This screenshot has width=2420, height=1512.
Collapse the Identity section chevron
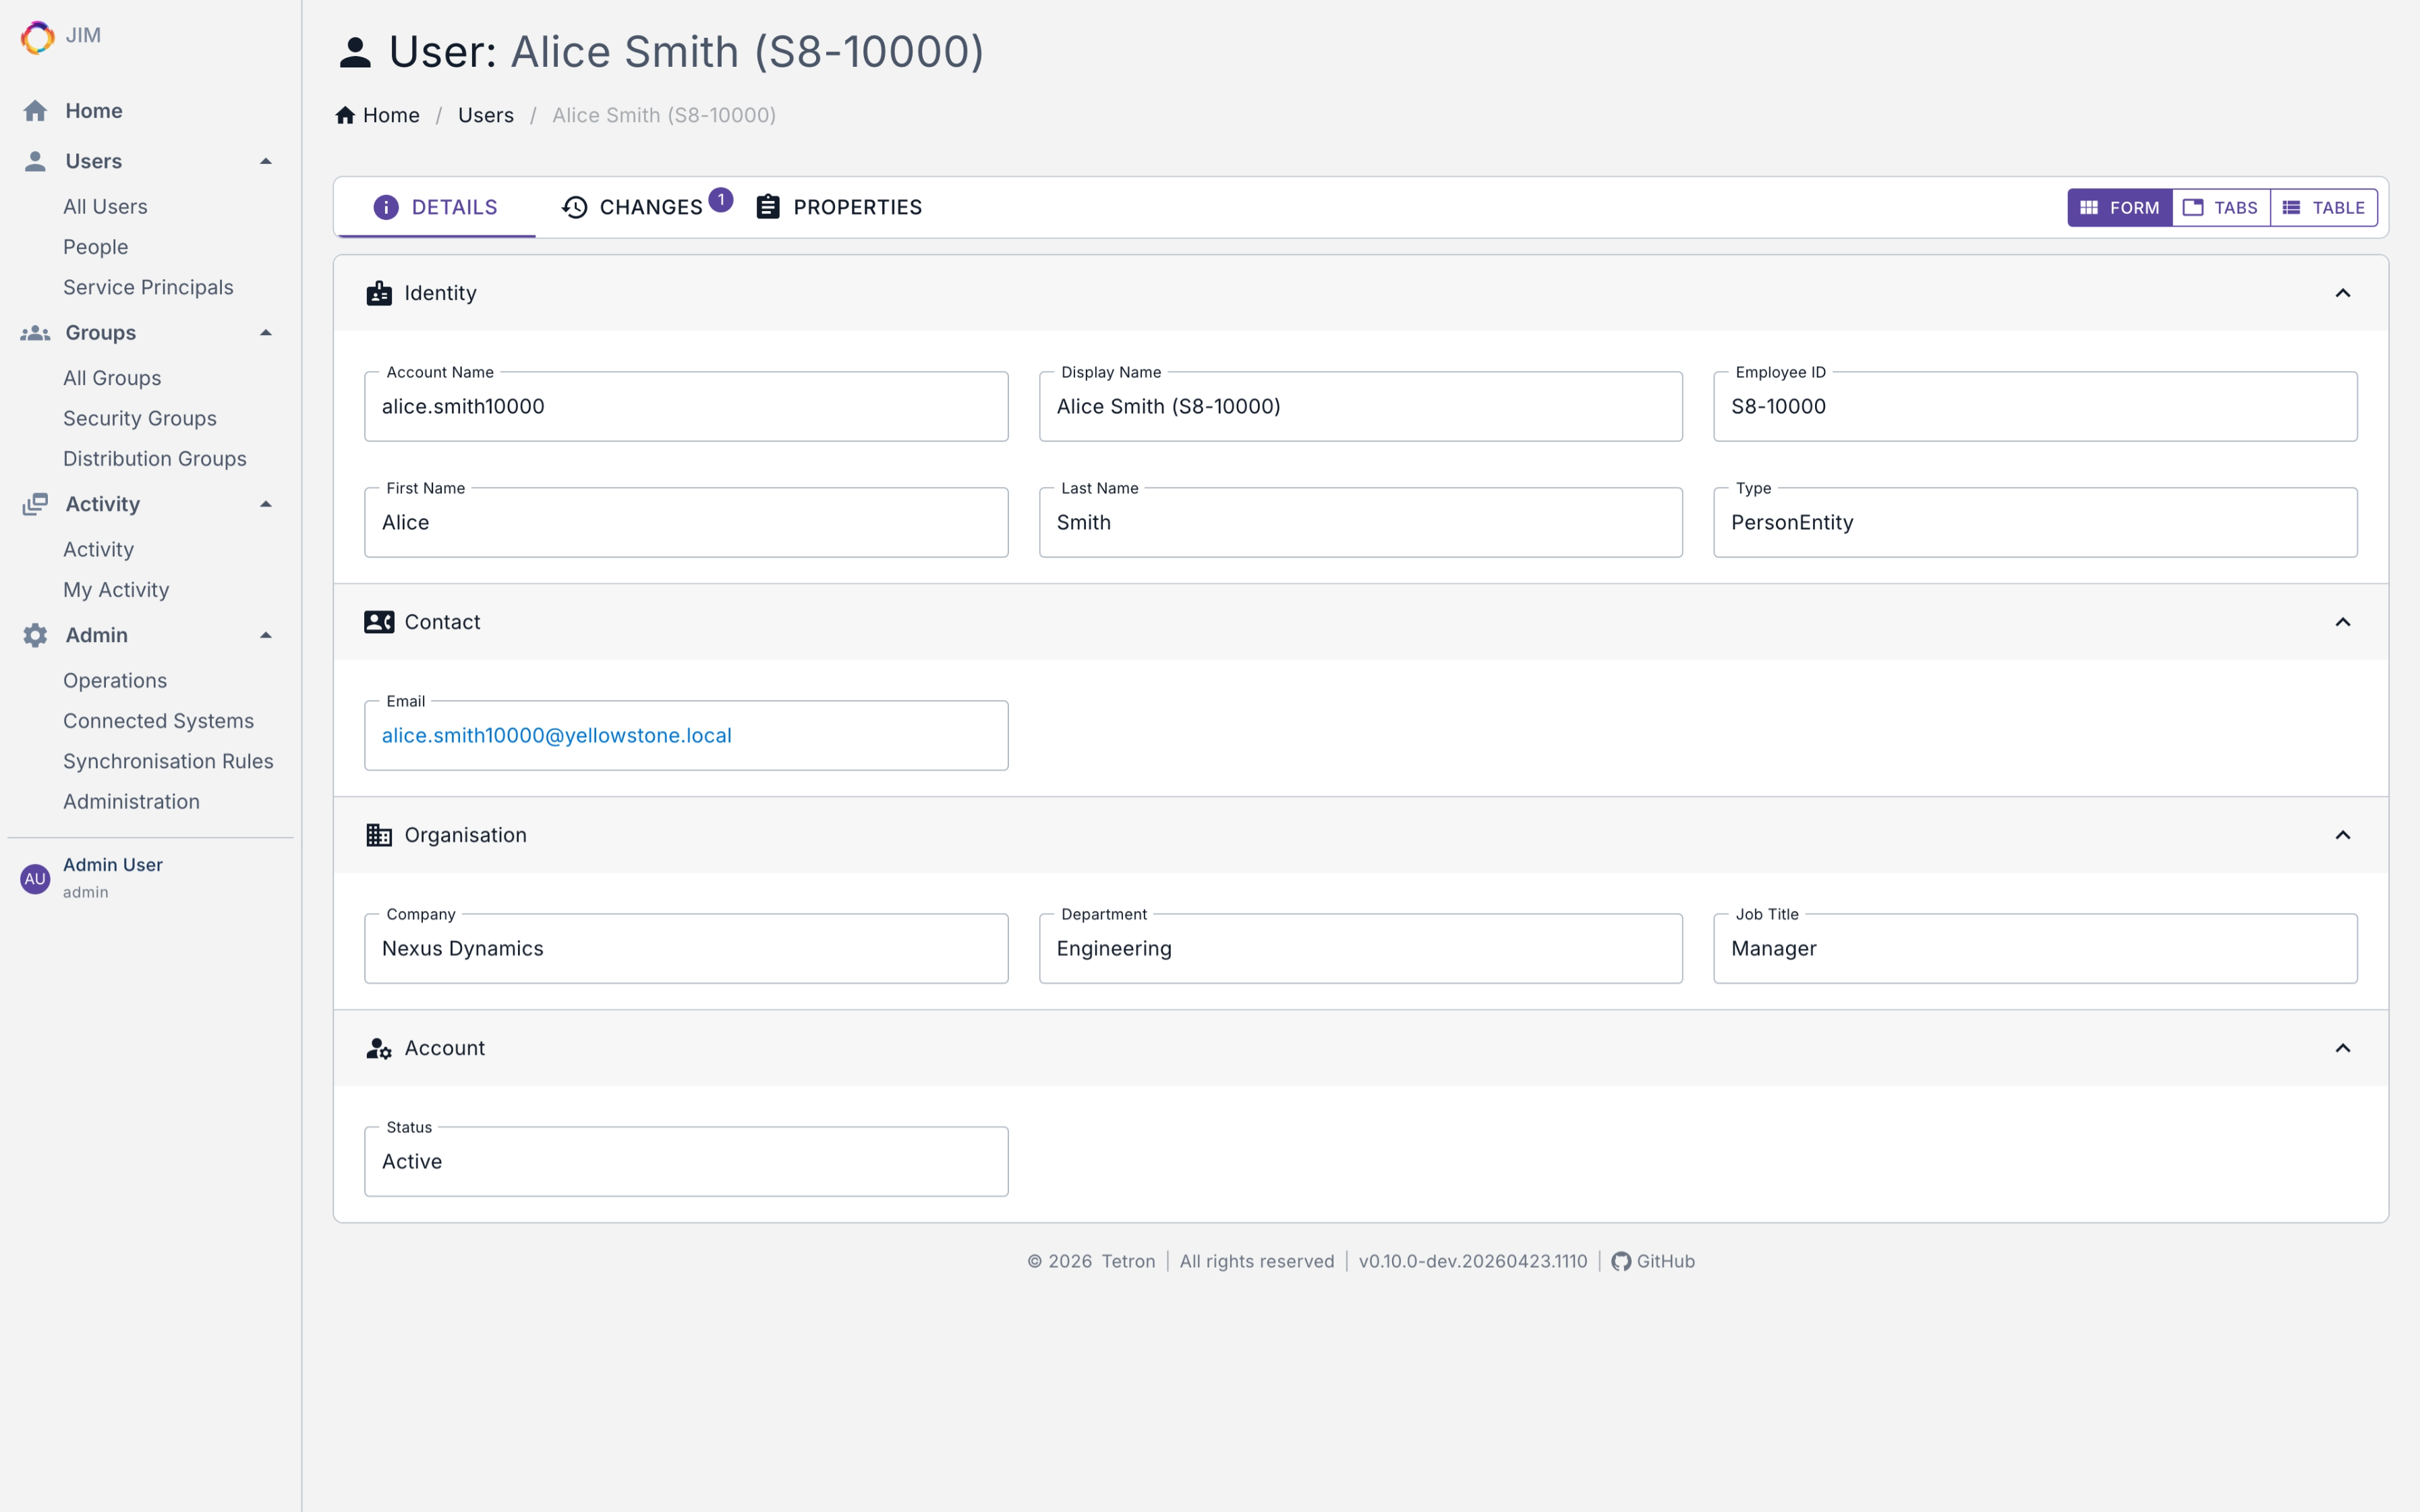click(x=2342, y=293)
